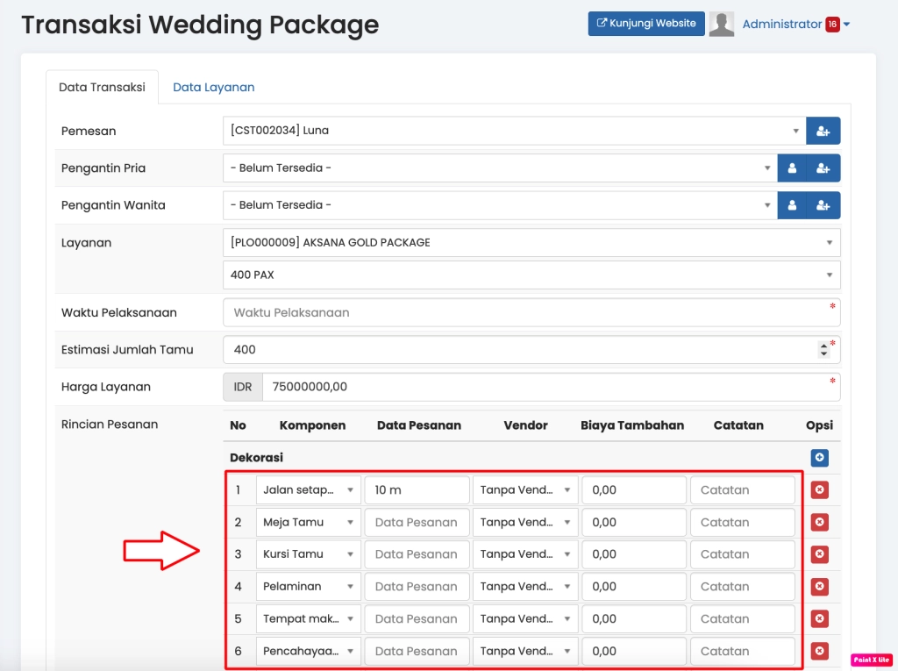The image size is (898, 671).
Task: Click select-person icon for Pengantin Pria
Action: click(792, 168)
